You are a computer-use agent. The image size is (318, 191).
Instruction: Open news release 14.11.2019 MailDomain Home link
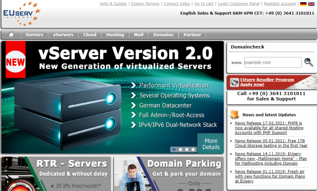pos(271,159)
